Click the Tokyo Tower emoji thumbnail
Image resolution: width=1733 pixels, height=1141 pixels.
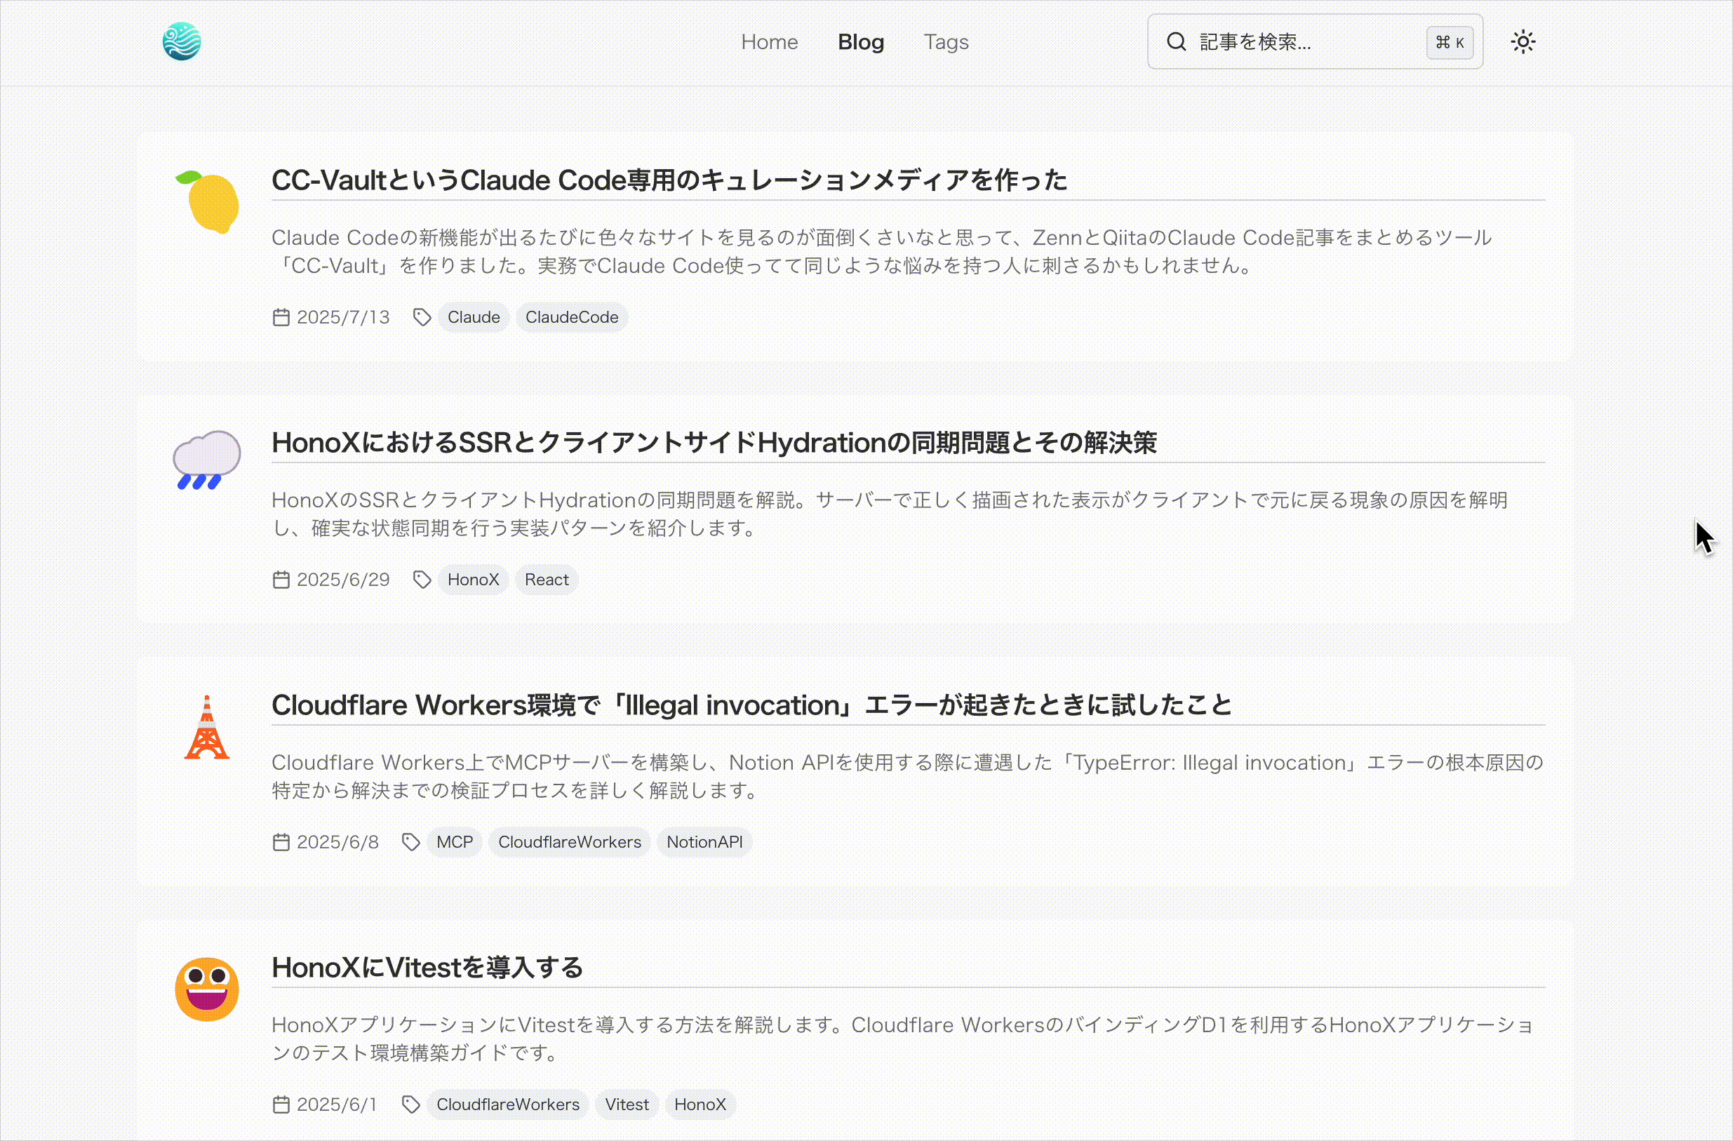point(207,728)
